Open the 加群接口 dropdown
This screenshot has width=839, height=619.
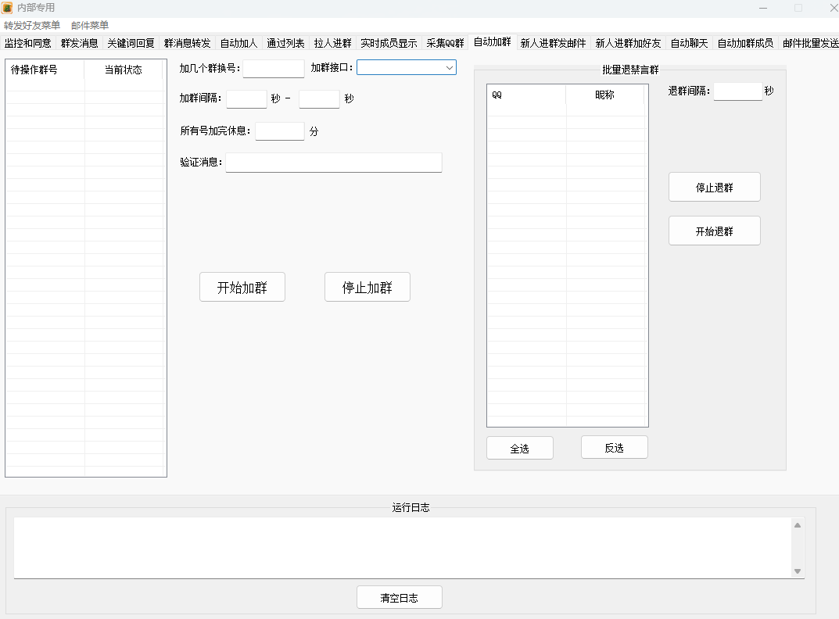tap(407, 68)
